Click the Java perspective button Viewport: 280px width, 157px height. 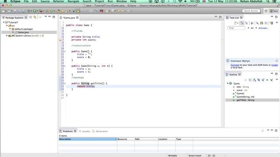click(x=274, y=11)
